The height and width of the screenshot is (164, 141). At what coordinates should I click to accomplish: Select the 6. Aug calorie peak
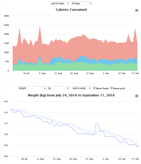pyautogui.click(x=40, y=26)
